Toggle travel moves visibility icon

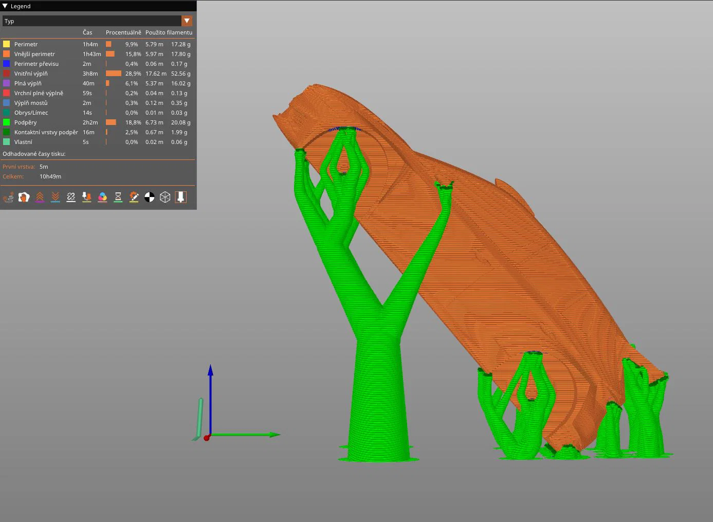[x=8, y=197]
